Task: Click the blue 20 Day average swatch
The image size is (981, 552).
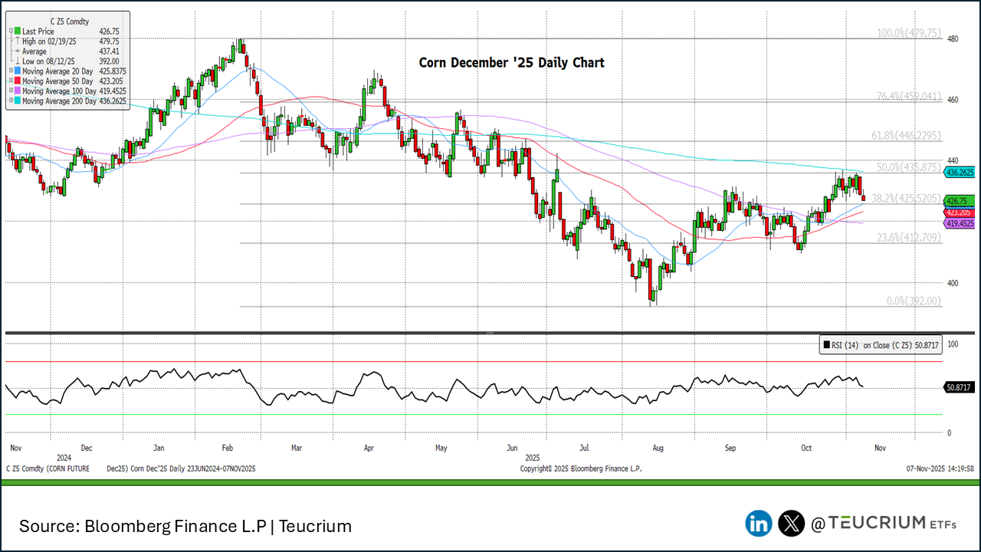Action: (18, 71)
